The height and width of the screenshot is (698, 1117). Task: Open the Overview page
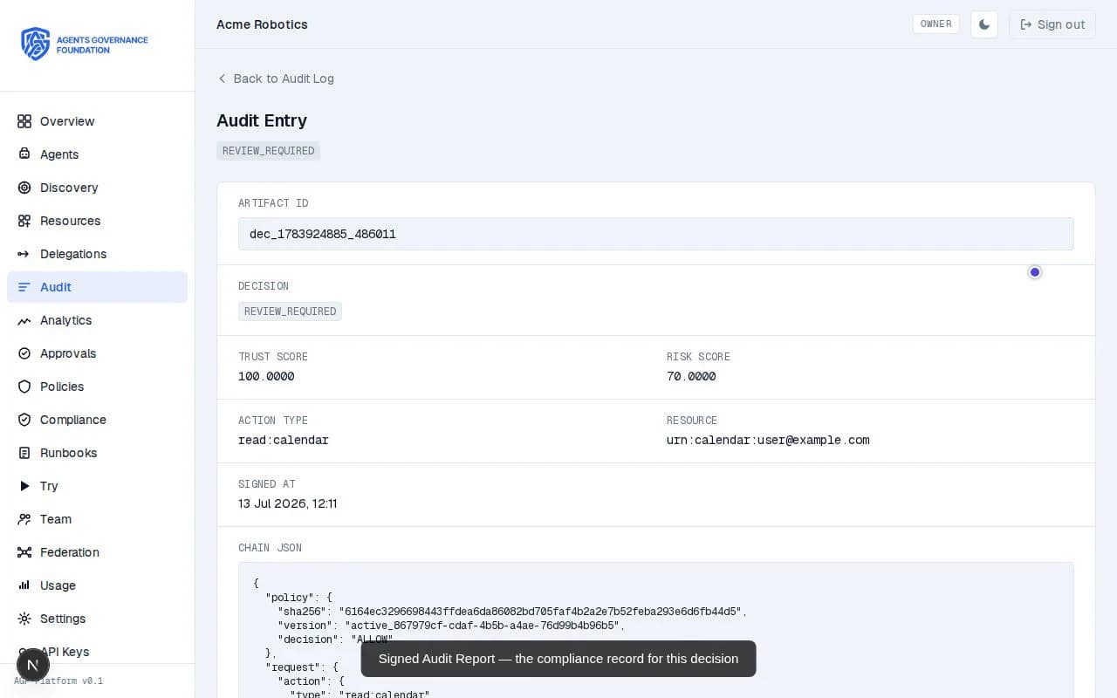(x=97, y=121)
